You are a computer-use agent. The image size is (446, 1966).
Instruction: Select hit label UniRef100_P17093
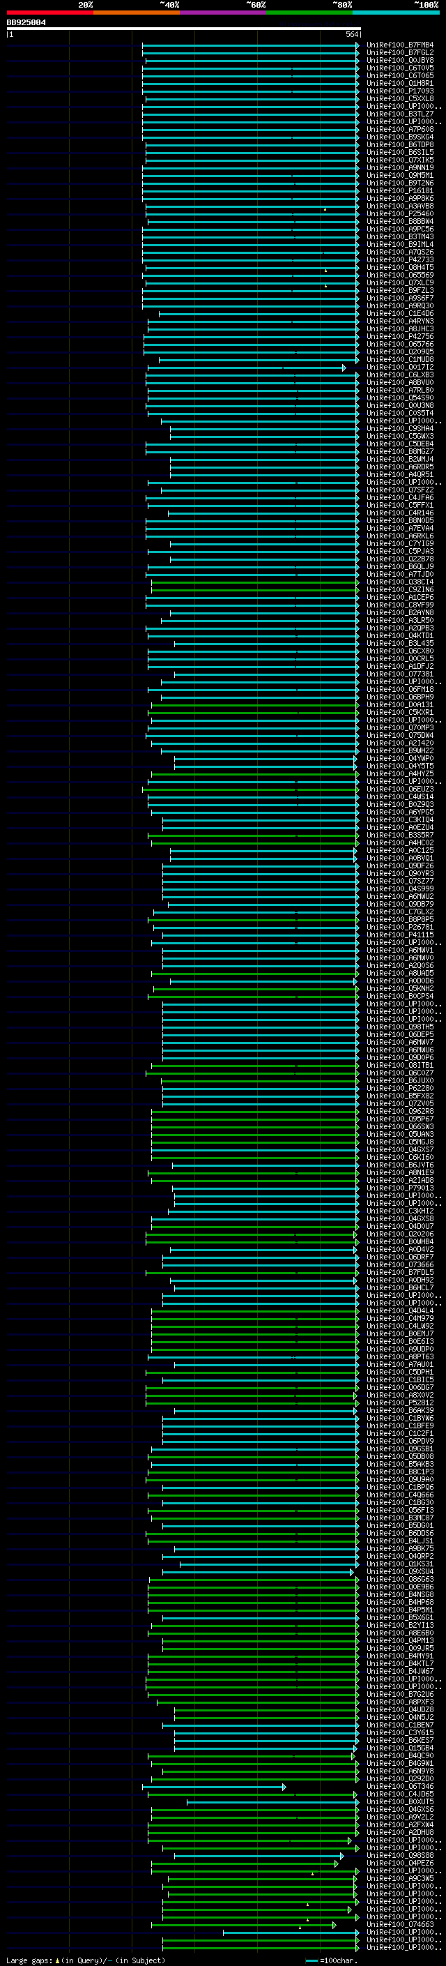pyautogui.click(x=400, y=91)
